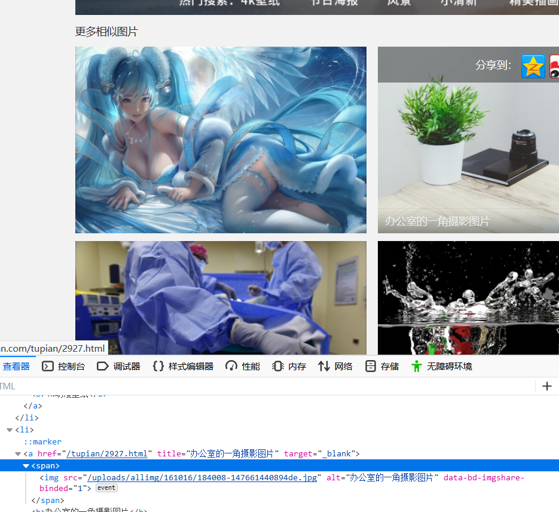Open the 样式编辑器 style editor tab
This screenshot has height=512, width=559.
click(x=183, y=366)
